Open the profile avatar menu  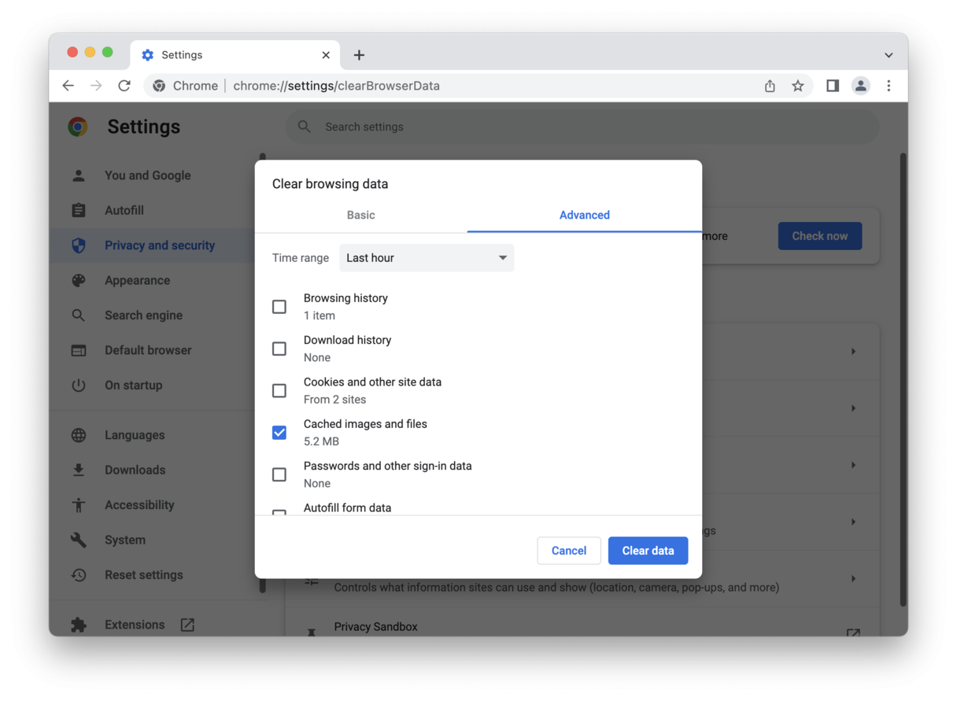(861, 86)
